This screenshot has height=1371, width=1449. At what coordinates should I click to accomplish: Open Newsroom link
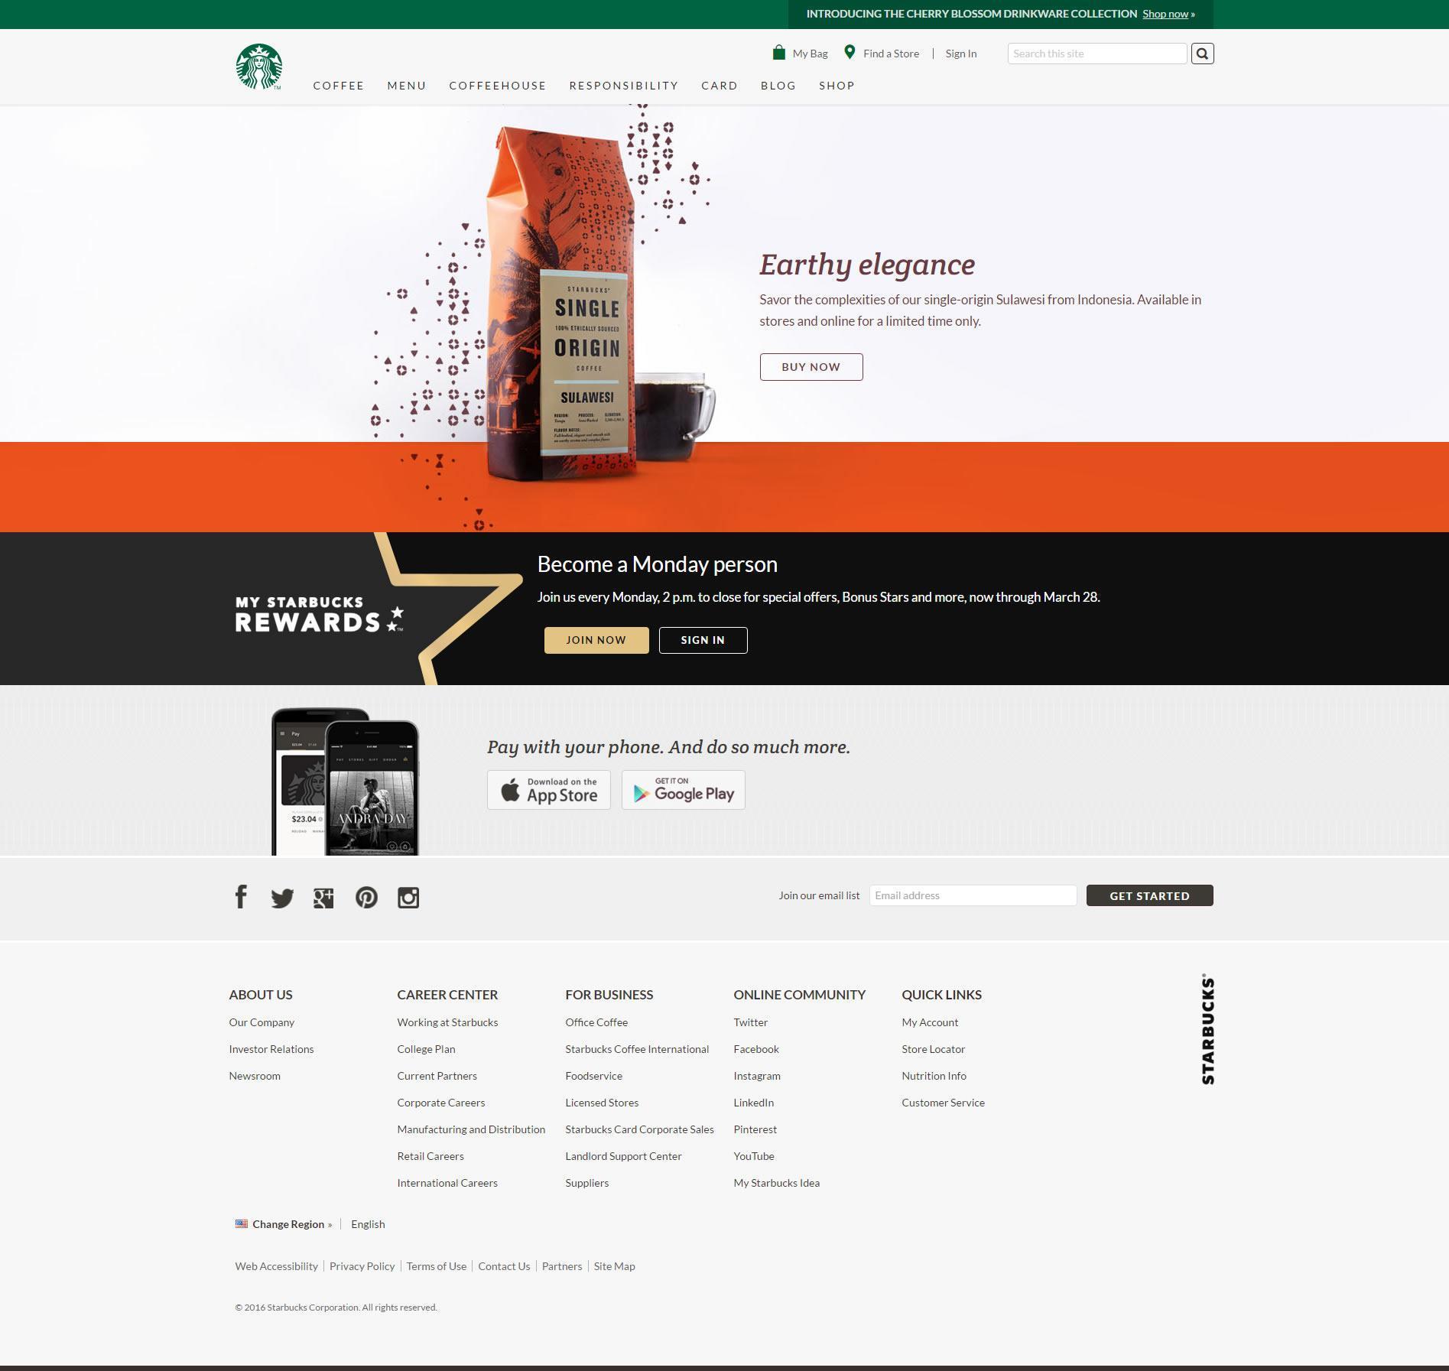(255, 1076)
